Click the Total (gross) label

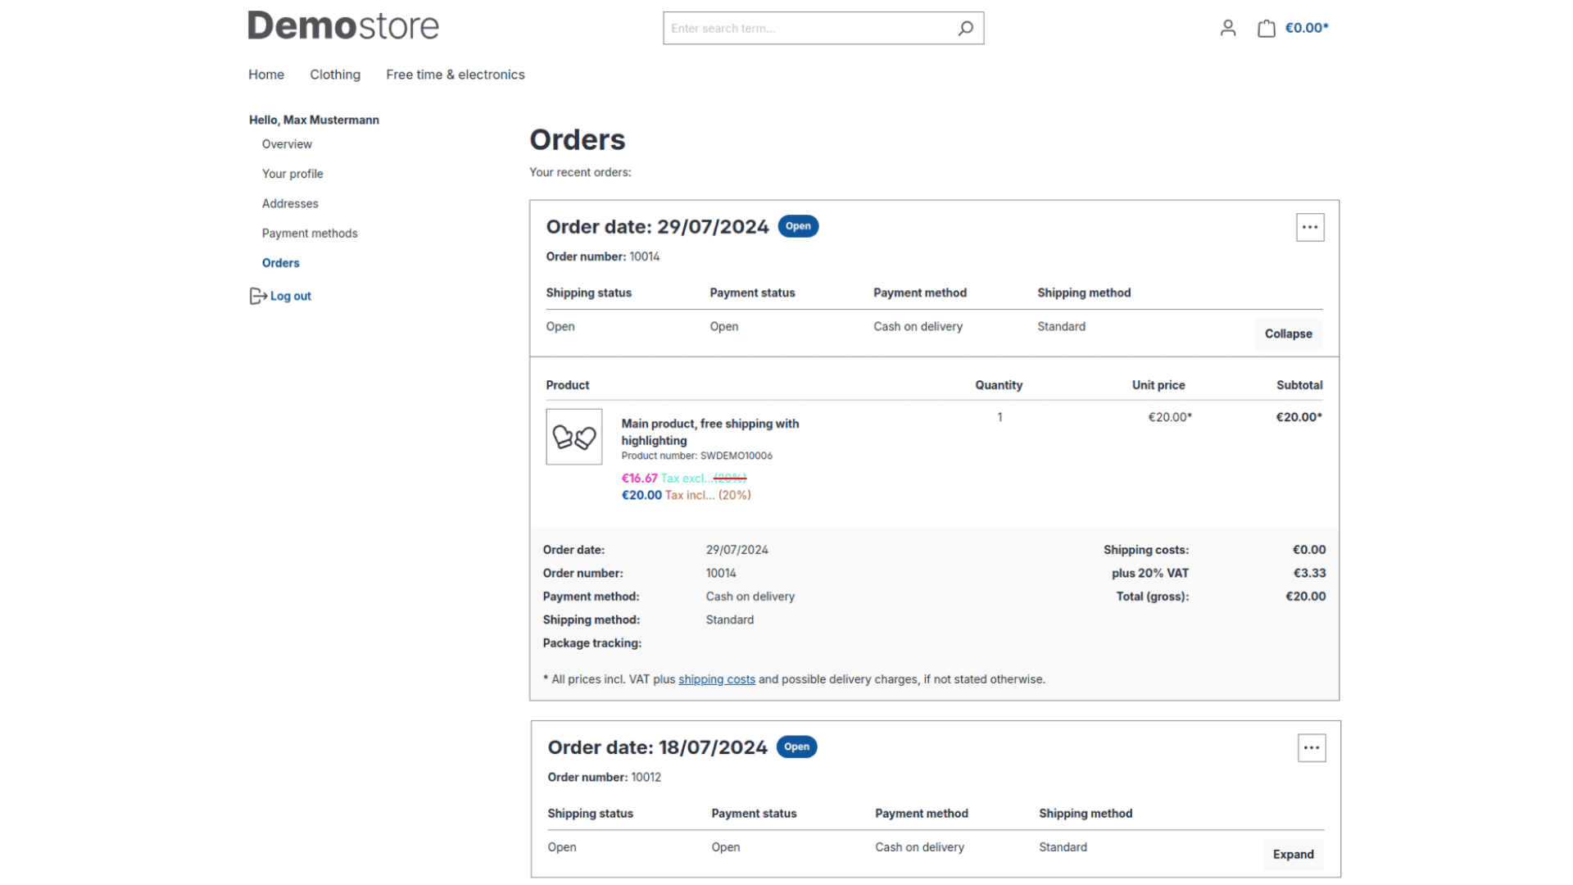pos(1152,597)
